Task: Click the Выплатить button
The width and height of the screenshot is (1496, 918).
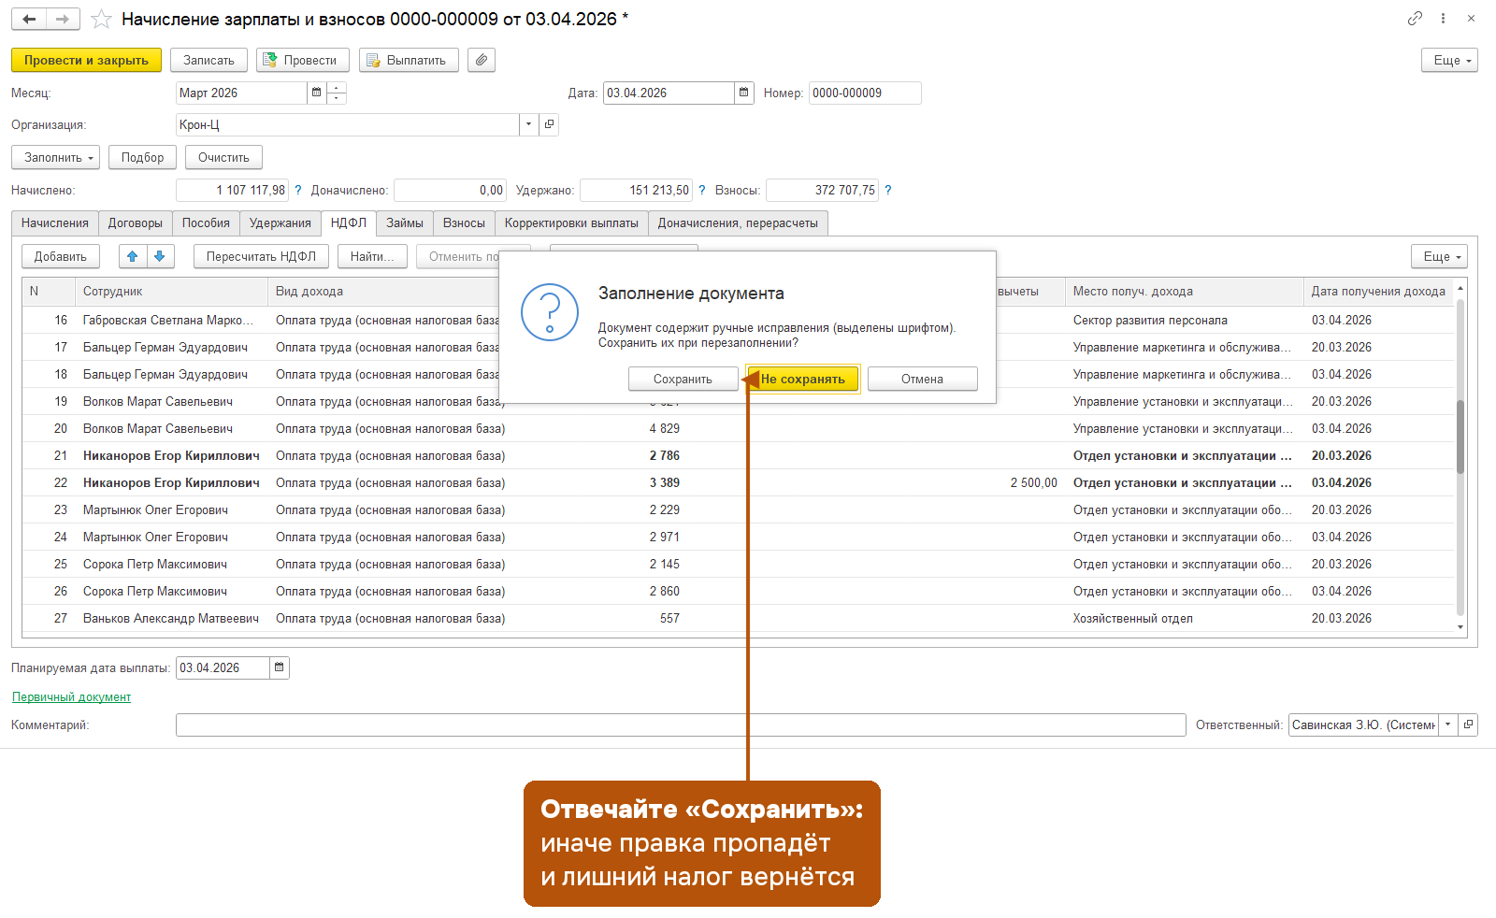Action: 409,60
